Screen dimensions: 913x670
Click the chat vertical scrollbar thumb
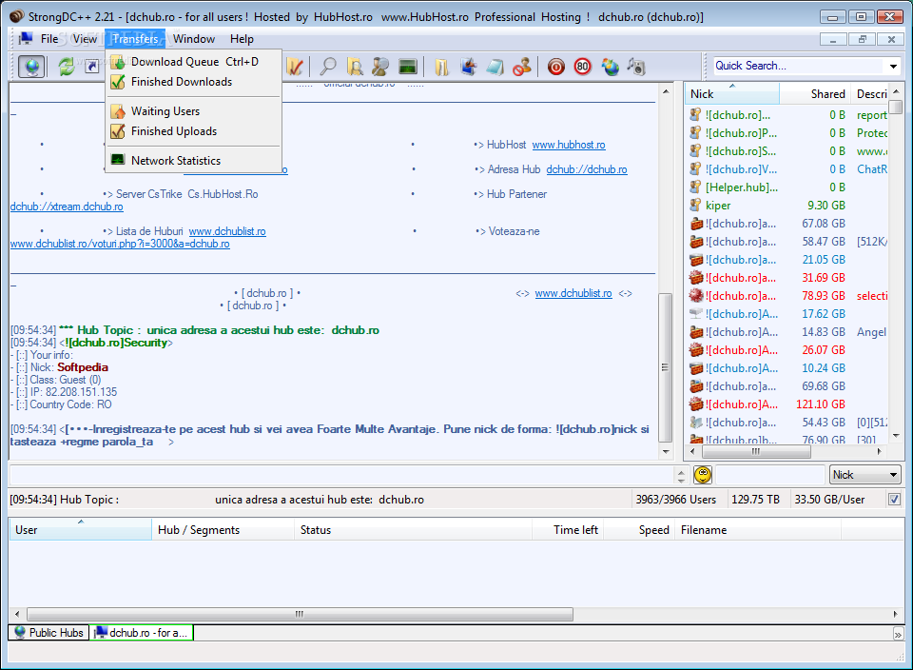pos(665,367)
